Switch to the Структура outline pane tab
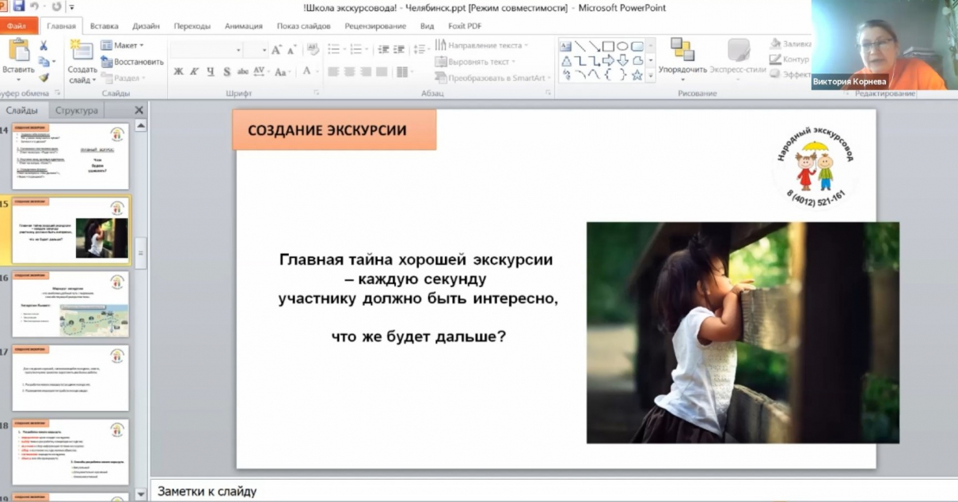The height and width of the screenshot is (502, 958). click(x=77, y=111)
